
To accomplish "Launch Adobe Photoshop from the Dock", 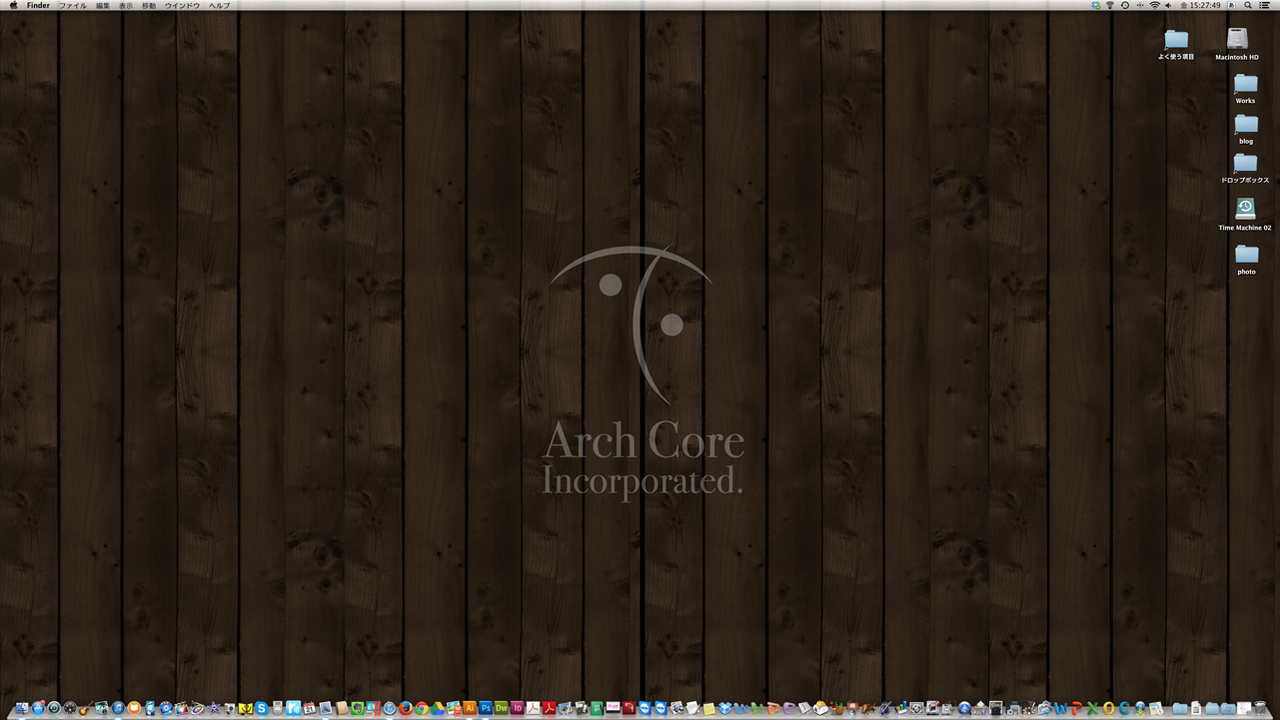I will [x=486, y=708].
